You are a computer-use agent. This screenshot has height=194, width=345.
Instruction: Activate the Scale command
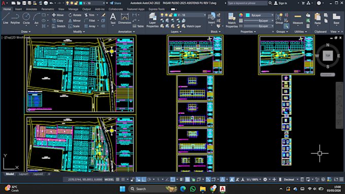click(74, 26)
